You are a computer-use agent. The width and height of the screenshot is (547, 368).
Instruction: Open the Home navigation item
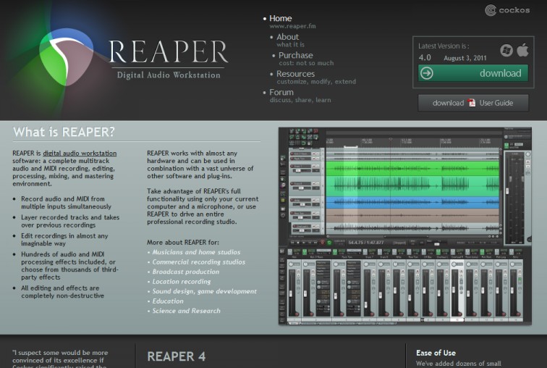(x=280, y=18)
